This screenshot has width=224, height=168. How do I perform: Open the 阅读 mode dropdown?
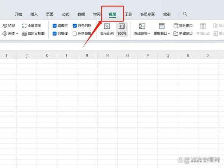[10, 34]
